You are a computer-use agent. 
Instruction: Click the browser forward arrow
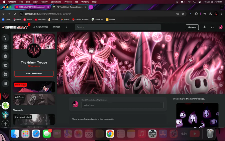point(9,14)
